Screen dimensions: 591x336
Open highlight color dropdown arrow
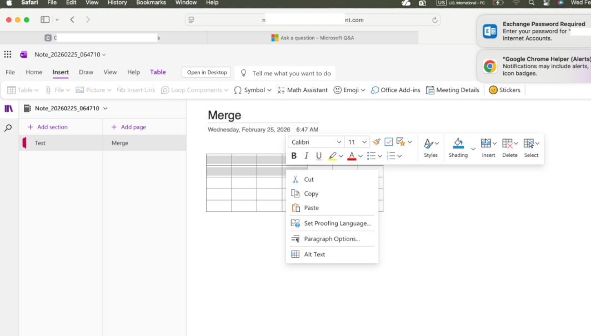click(x=340, y=156)
